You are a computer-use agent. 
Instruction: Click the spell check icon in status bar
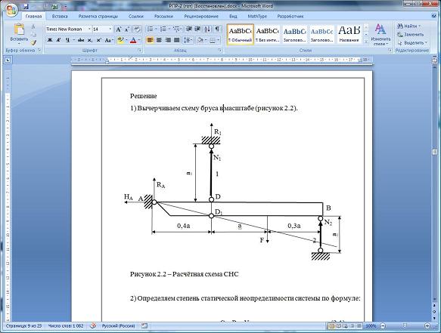93,325
